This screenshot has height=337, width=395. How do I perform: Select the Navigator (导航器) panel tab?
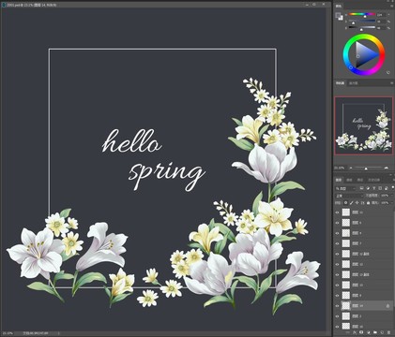click(x=340, y=83)
